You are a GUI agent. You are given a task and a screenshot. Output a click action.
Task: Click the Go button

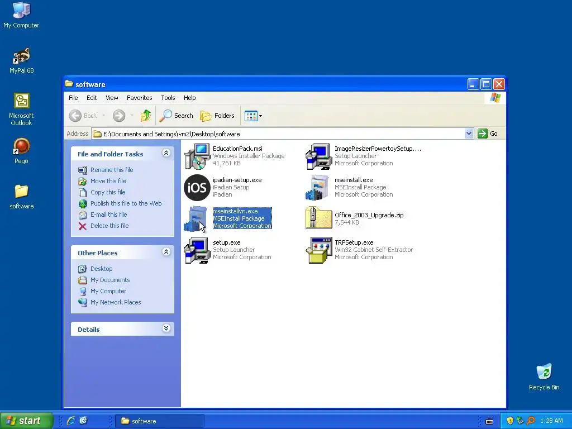[488, 134]
